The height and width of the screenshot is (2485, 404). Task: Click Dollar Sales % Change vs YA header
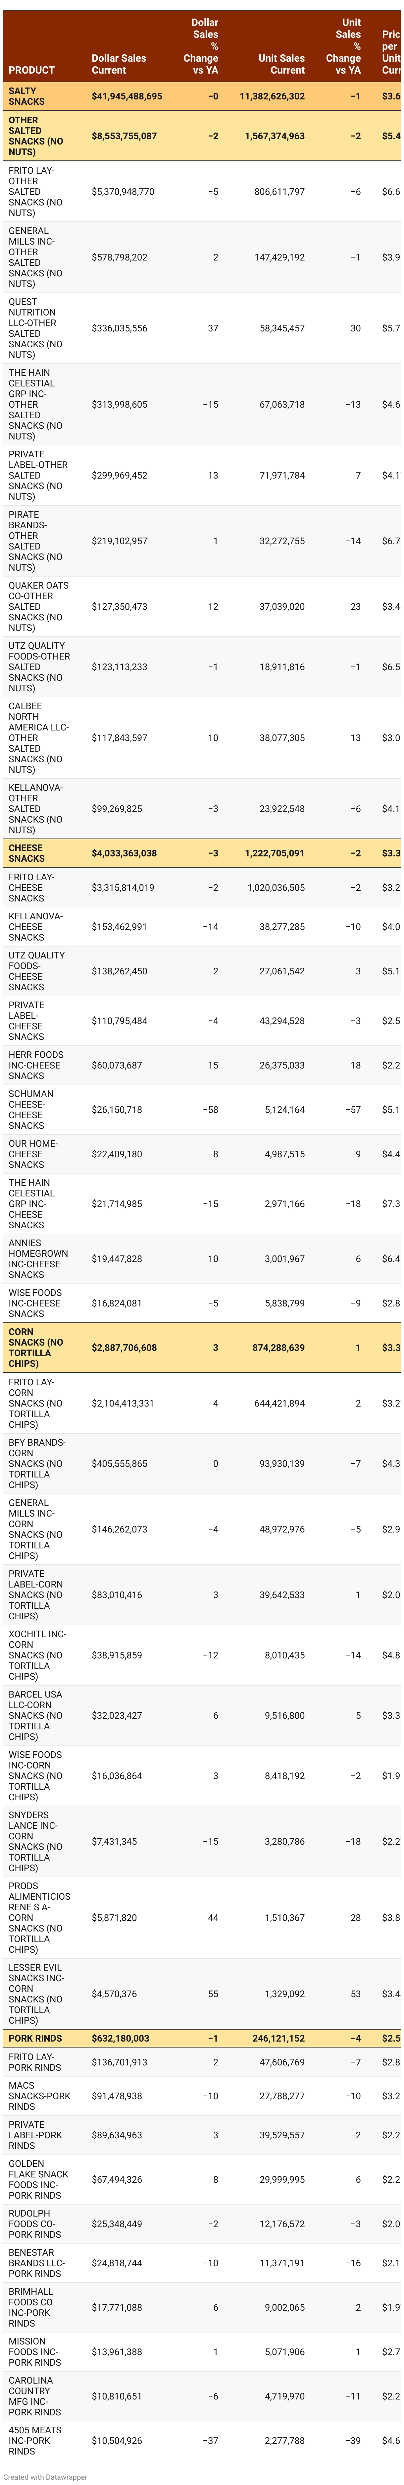(202, 46)
